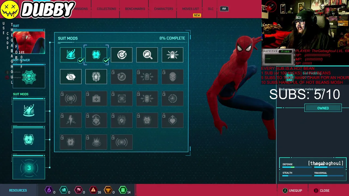Click the Unequip button
The width and height of the screenshot is (349, 196).
click(292, 191)
